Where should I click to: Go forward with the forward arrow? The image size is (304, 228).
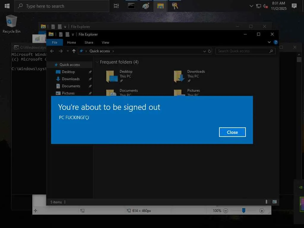point(61,51)
